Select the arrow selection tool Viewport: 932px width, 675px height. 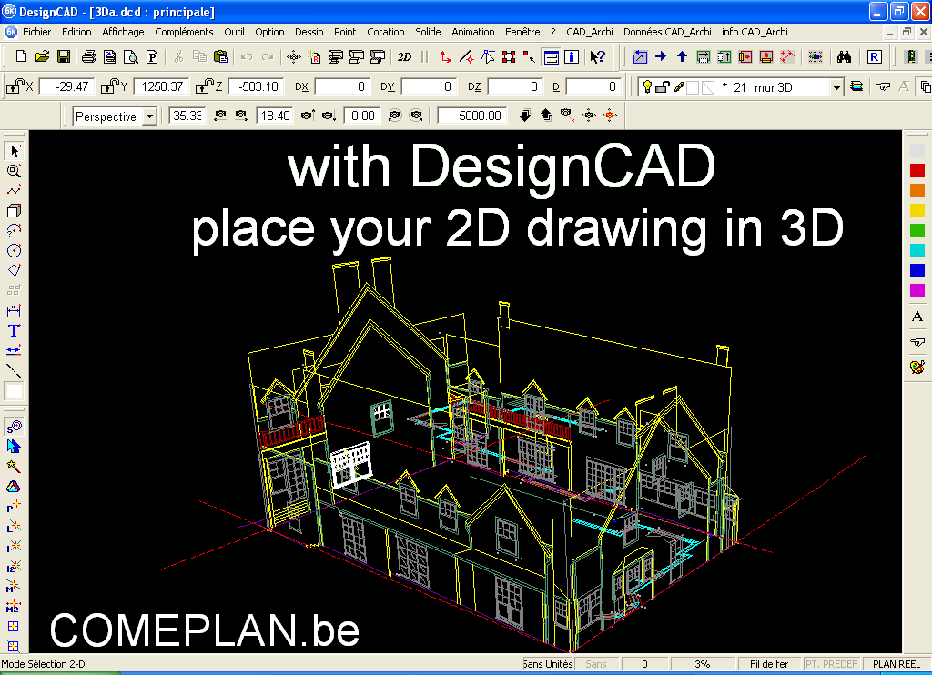point(15,151)
